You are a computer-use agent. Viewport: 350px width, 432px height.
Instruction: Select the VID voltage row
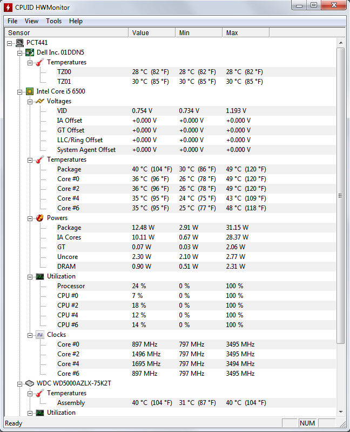tap(196, 111)
